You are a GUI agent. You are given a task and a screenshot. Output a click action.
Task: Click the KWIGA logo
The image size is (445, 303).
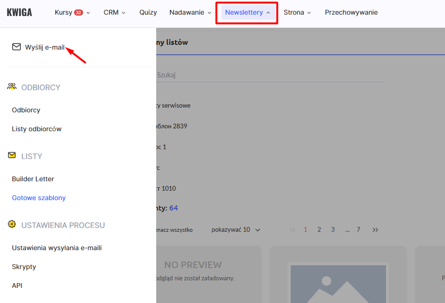click(x=19, y=13)
